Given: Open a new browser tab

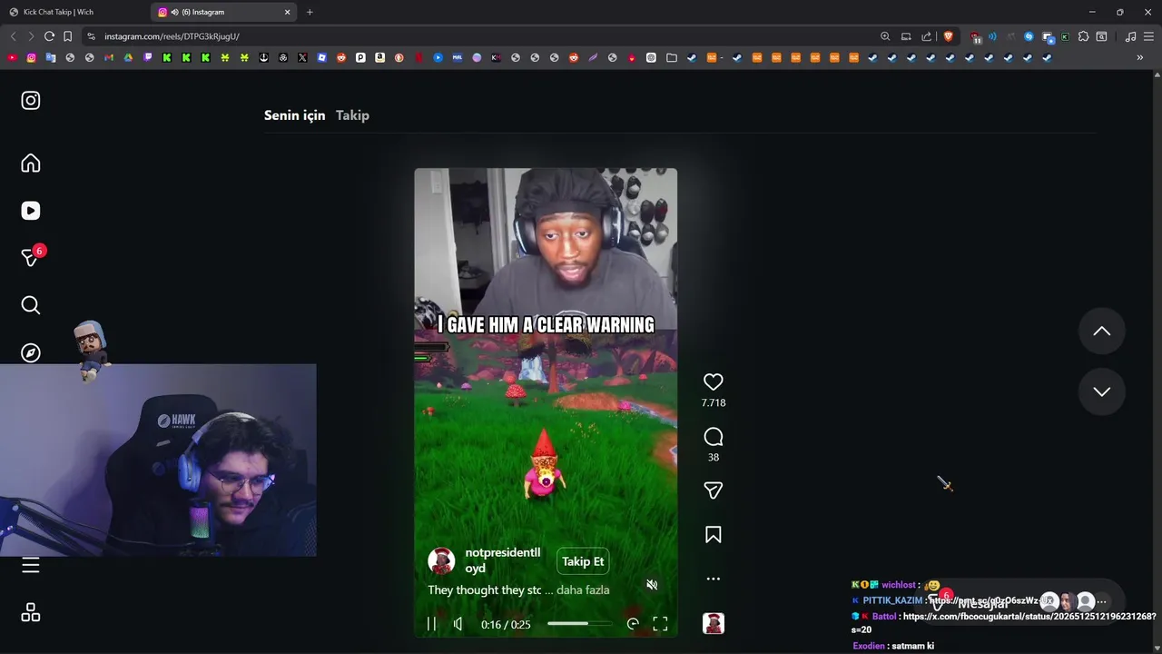Looking at the screenshot, I should tap(310, 12).
